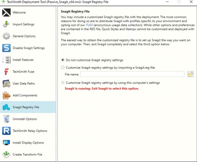Click the TechSmith Relay Options R icon
This screenshot has height=162, width=197.
6,131
